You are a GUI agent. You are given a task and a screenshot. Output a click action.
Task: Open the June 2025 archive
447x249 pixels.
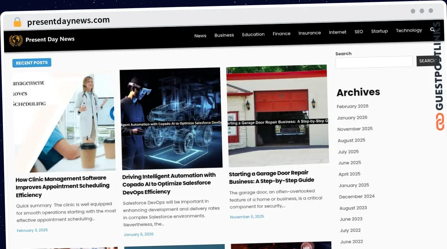click(x=350, y=163)
